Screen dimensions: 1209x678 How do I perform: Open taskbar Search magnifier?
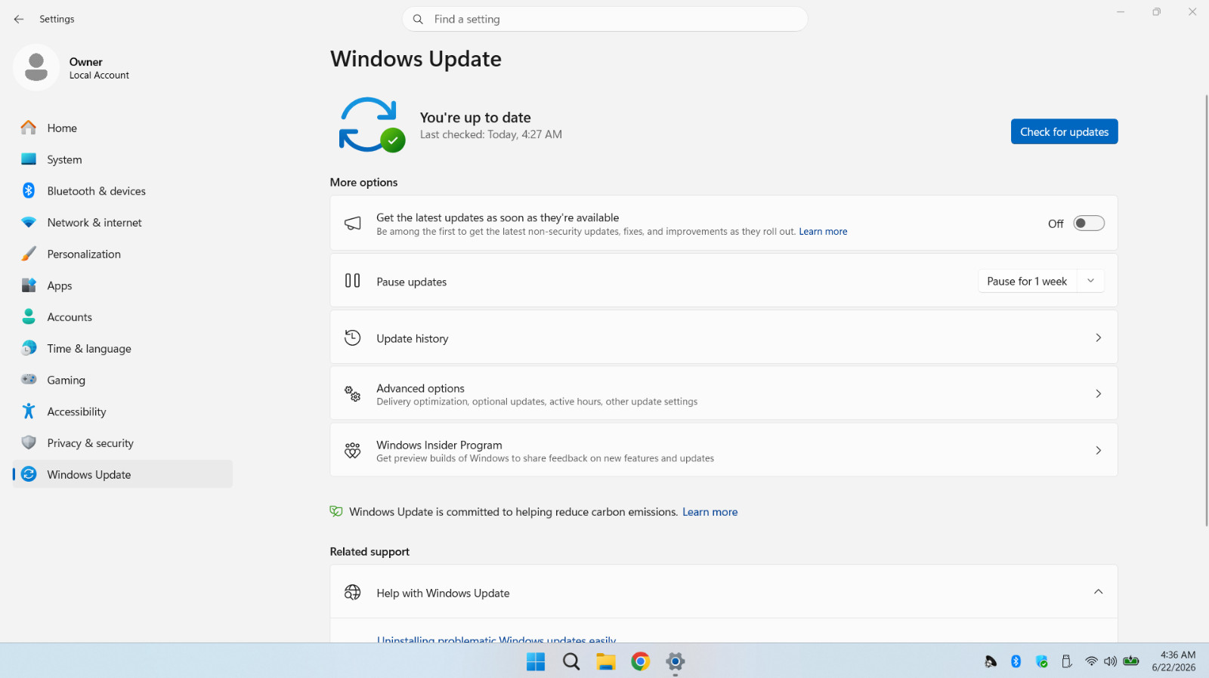tap(571, 661)
